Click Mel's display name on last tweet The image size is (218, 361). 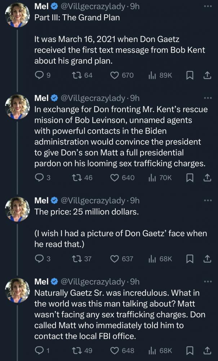pyautogui.click(x=41, y=281)
